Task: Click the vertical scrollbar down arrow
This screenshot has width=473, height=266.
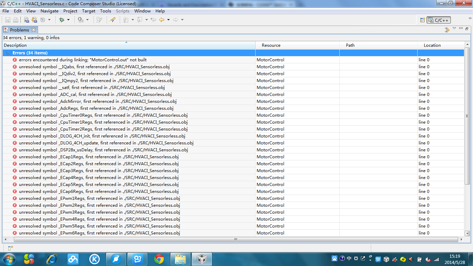Action: 467,233
